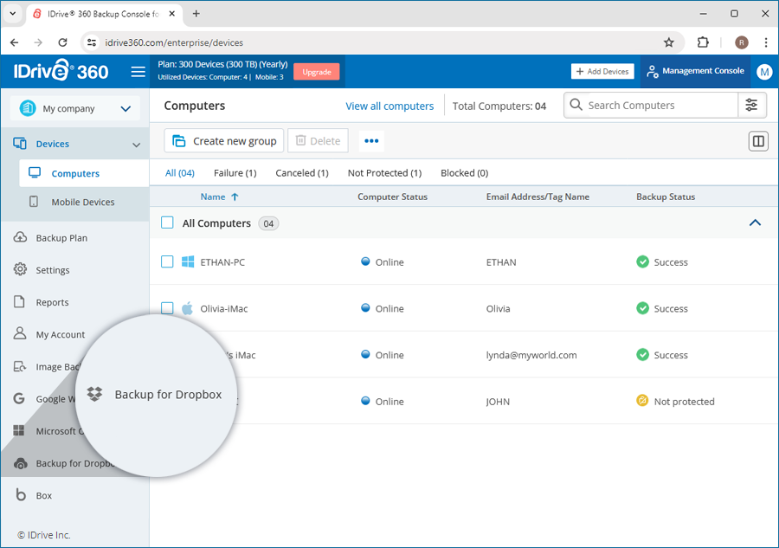Click the Delete button
This screenshot has height=548, width=779.
pyautogui.click(x=318, y=141)
